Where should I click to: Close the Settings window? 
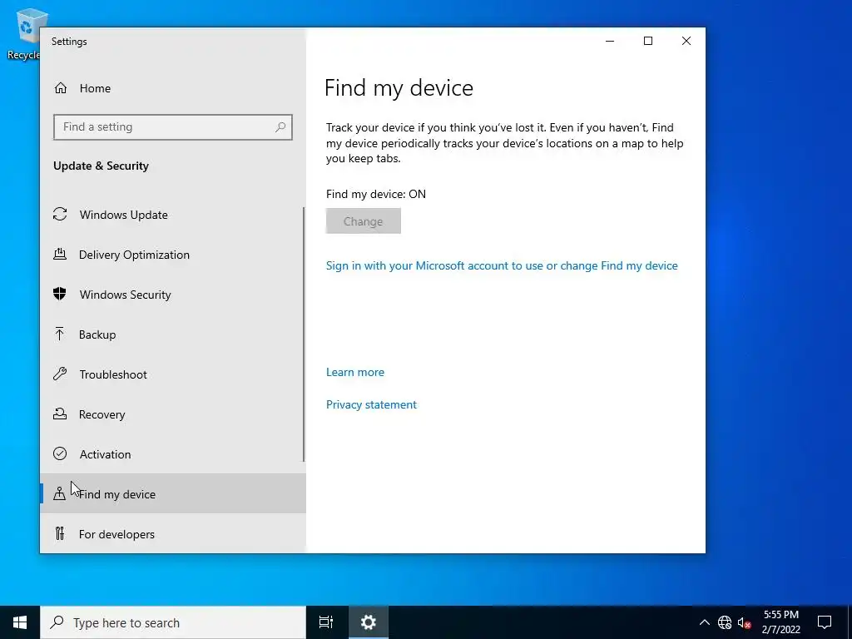click(x=686, y=41)
